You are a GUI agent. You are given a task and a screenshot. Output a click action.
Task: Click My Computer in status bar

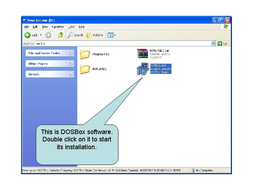(x=202, y=170)
